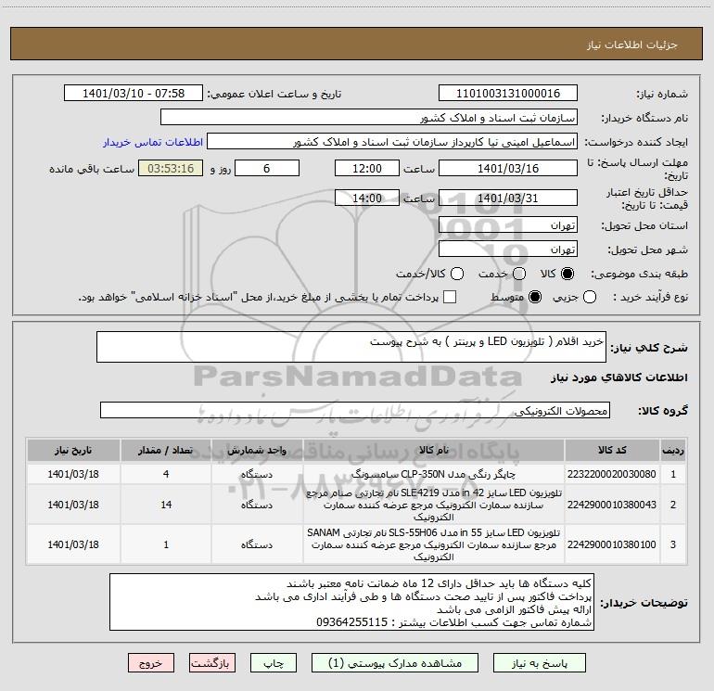
Task: Click the شهر محل تحویل field تهران
Action: (508, 249)
